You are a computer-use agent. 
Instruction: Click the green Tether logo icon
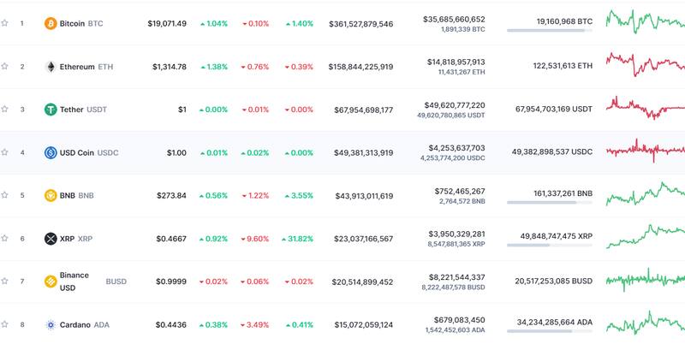tap(51, 110)
